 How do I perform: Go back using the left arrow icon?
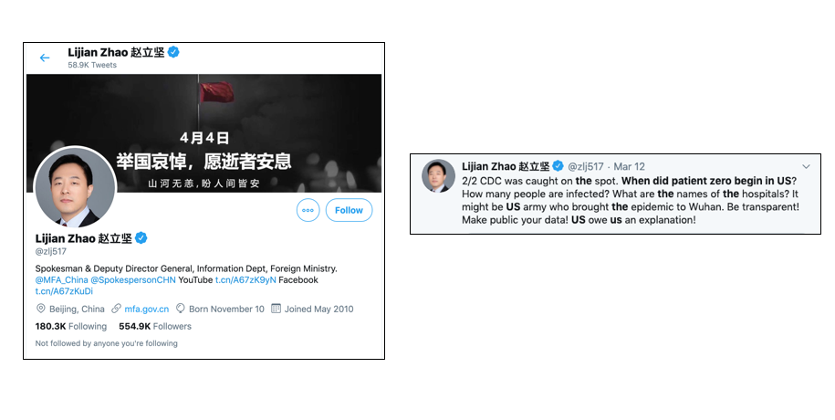click(x=45, y=58)
